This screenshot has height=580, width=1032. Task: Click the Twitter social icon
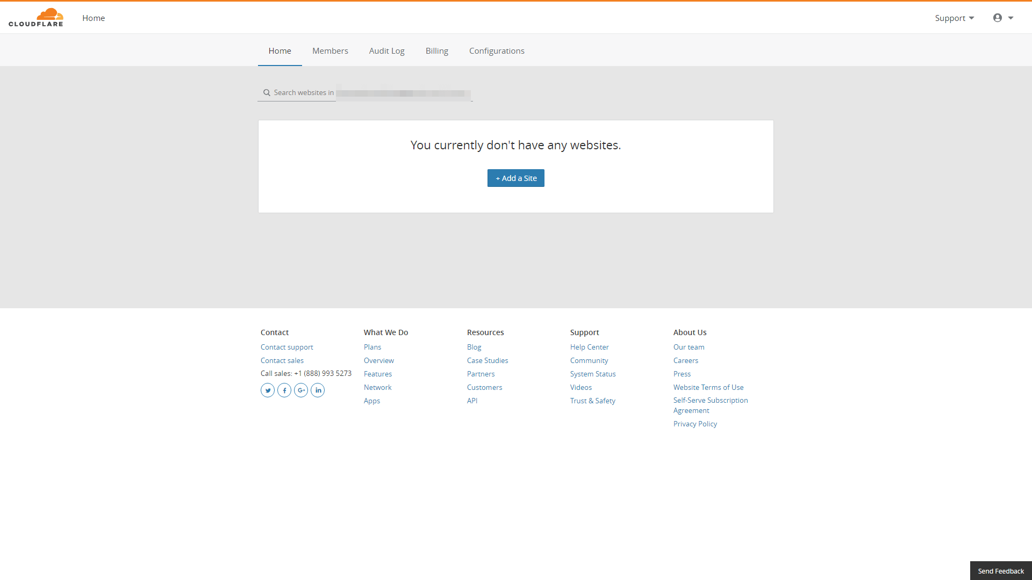[x=267, y=390]
